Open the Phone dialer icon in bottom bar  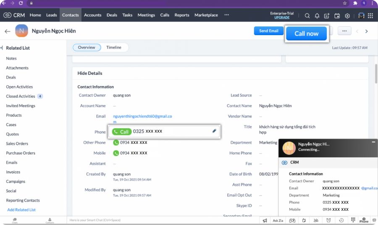(x=364, y=220)
